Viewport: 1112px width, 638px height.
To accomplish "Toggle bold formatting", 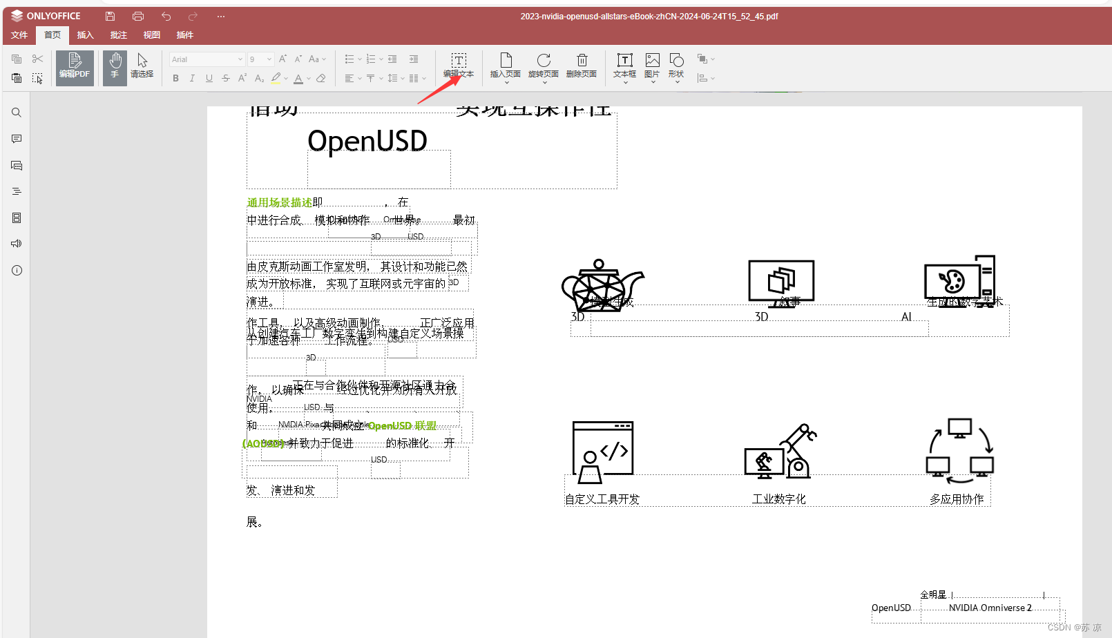I will (176, 79).
